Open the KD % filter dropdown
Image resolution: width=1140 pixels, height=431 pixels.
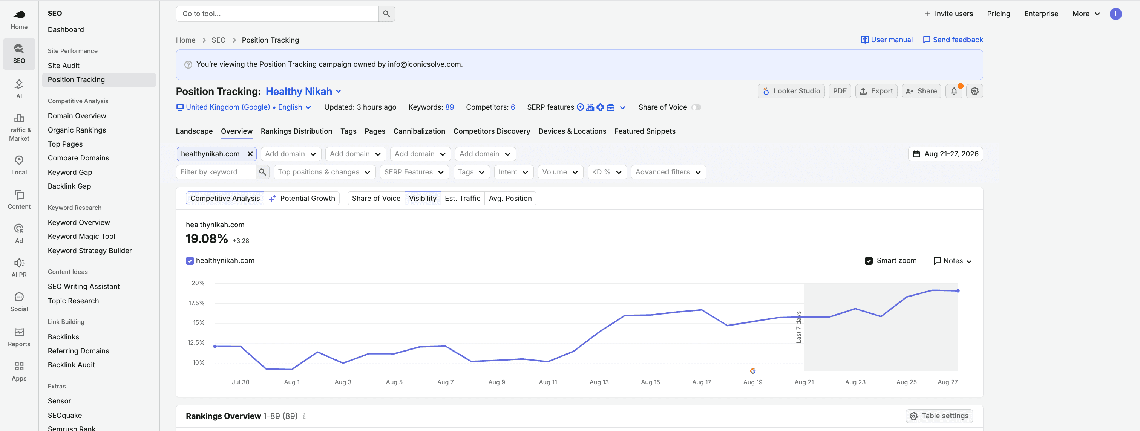point(607,172)
